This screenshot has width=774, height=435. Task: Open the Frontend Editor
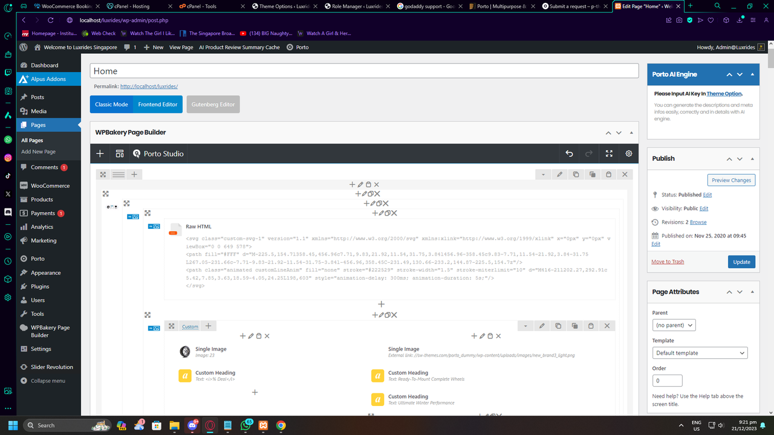[158, 104]
